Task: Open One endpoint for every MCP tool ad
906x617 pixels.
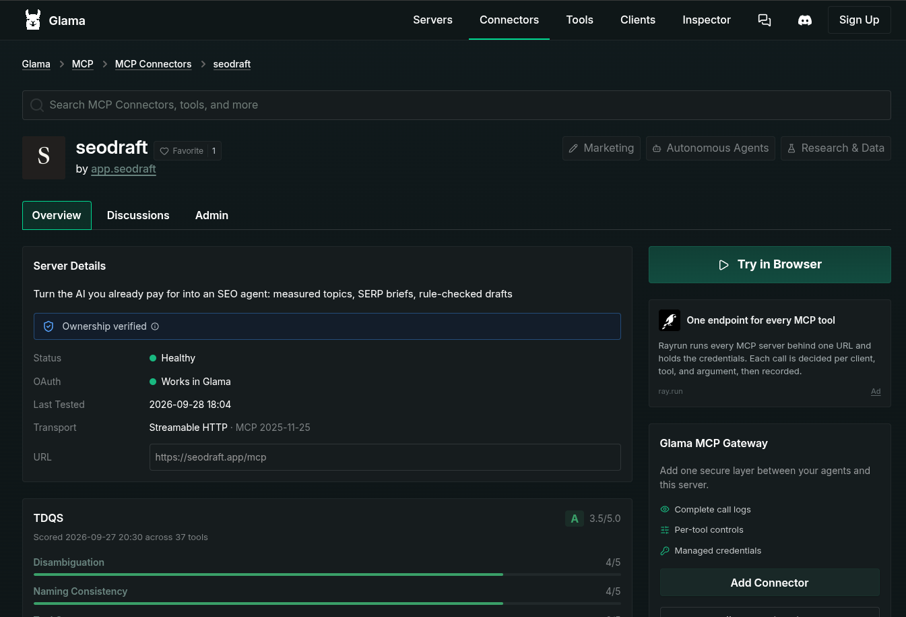Action: (x=761, y=320)
